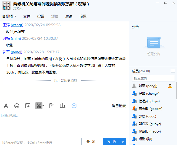Click the send file upload icon

(x=52, y=106)
